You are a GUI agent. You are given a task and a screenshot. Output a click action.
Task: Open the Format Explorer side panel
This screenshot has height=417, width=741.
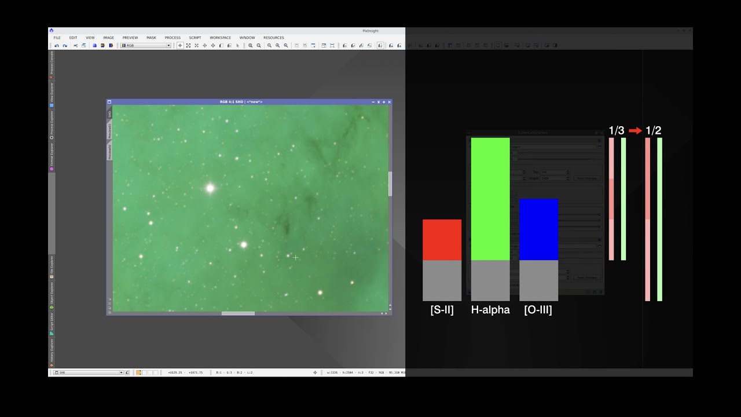pyautogui.click(x=52, y=156)
